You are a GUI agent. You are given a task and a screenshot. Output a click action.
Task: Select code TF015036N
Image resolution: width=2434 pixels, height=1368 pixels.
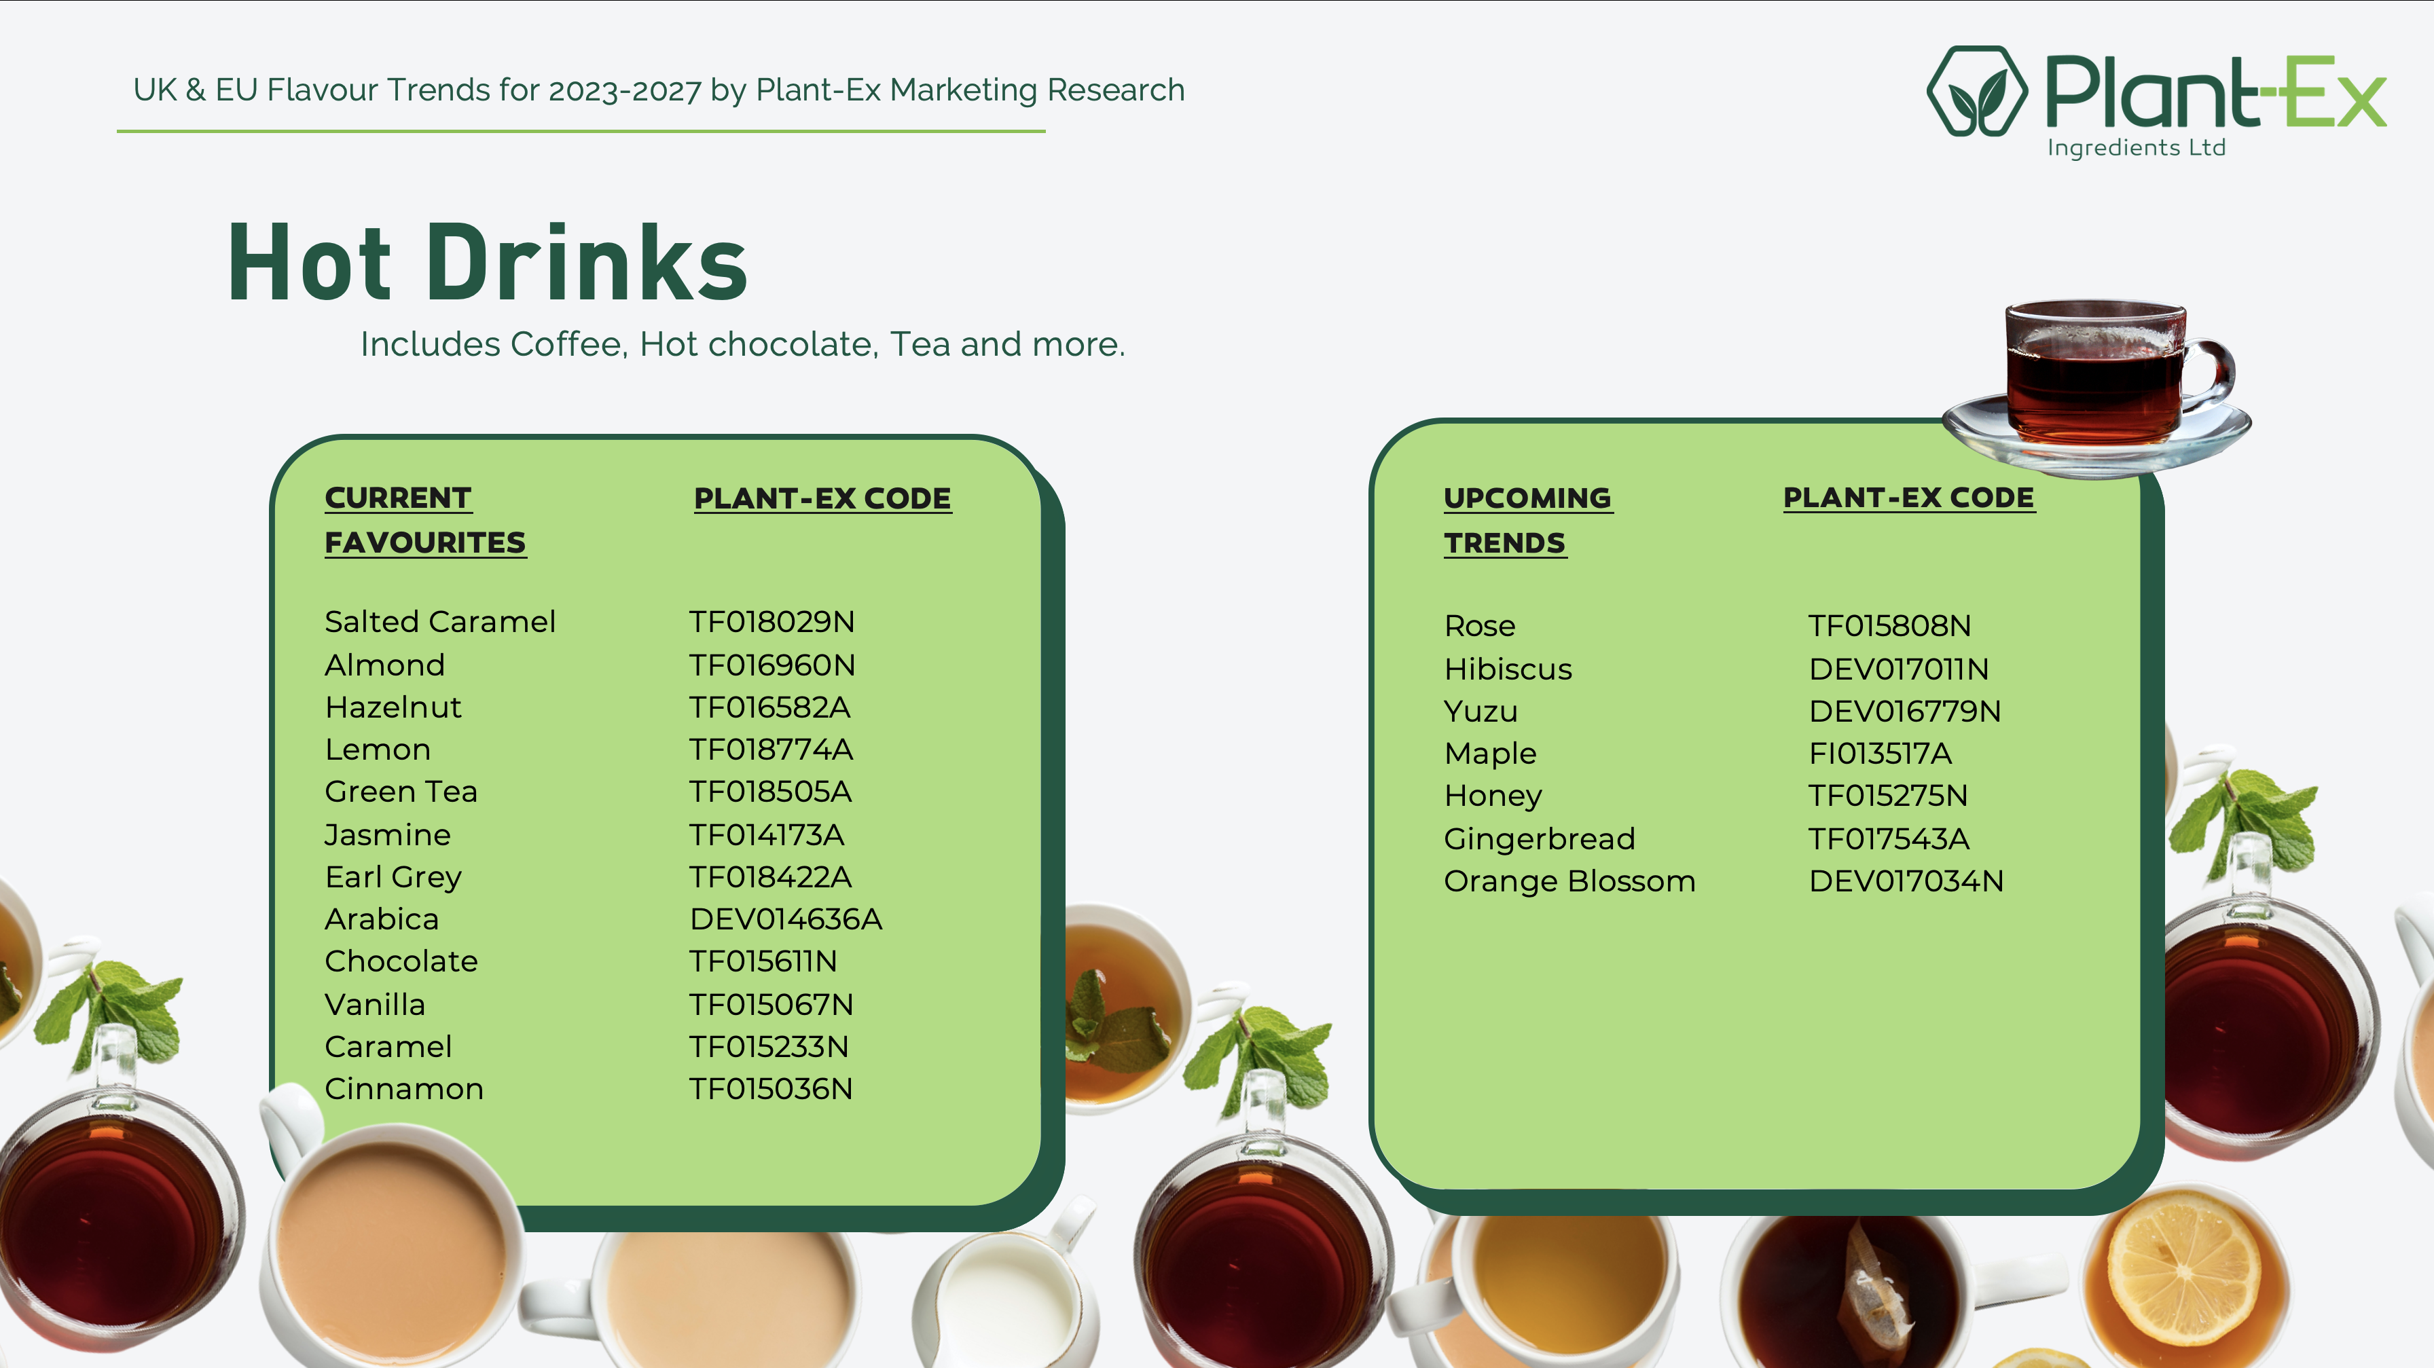771,1088
